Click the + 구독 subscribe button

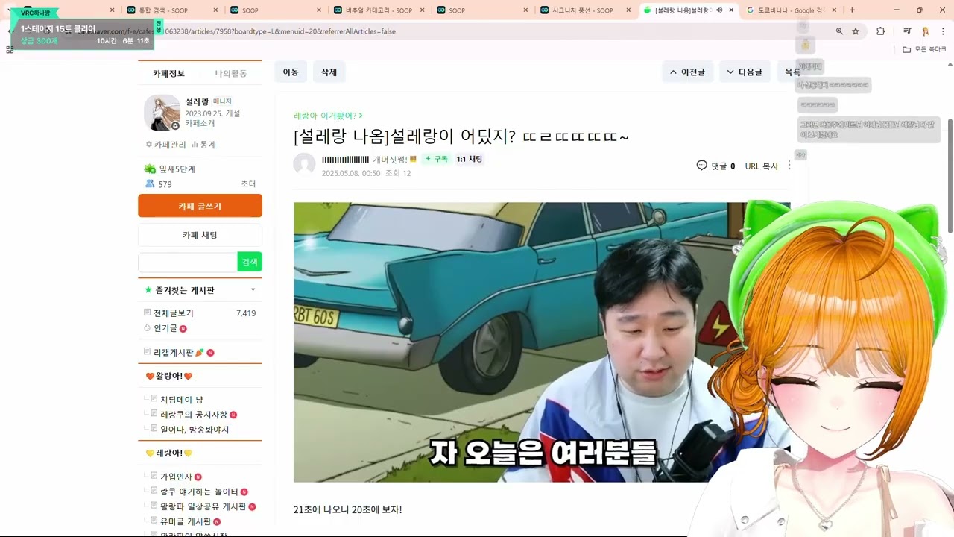tap(437, 159)
